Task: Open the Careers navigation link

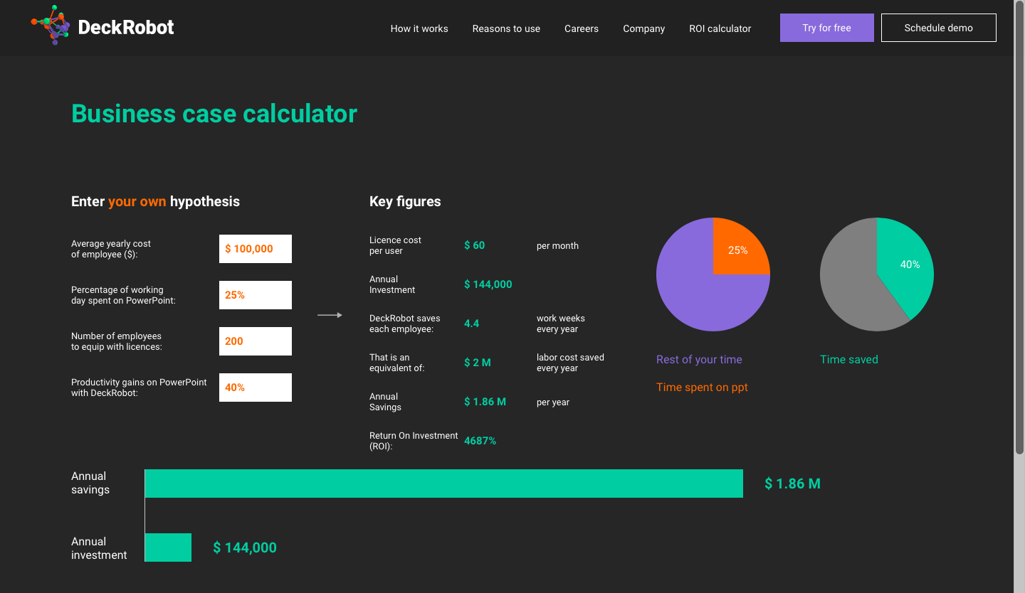Action: click(x=582, y=28)
